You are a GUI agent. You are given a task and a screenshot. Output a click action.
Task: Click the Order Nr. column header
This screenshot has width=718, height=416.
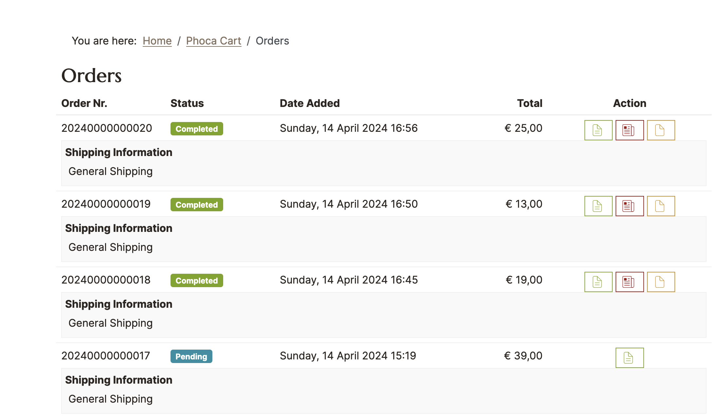tap(84, 103)
